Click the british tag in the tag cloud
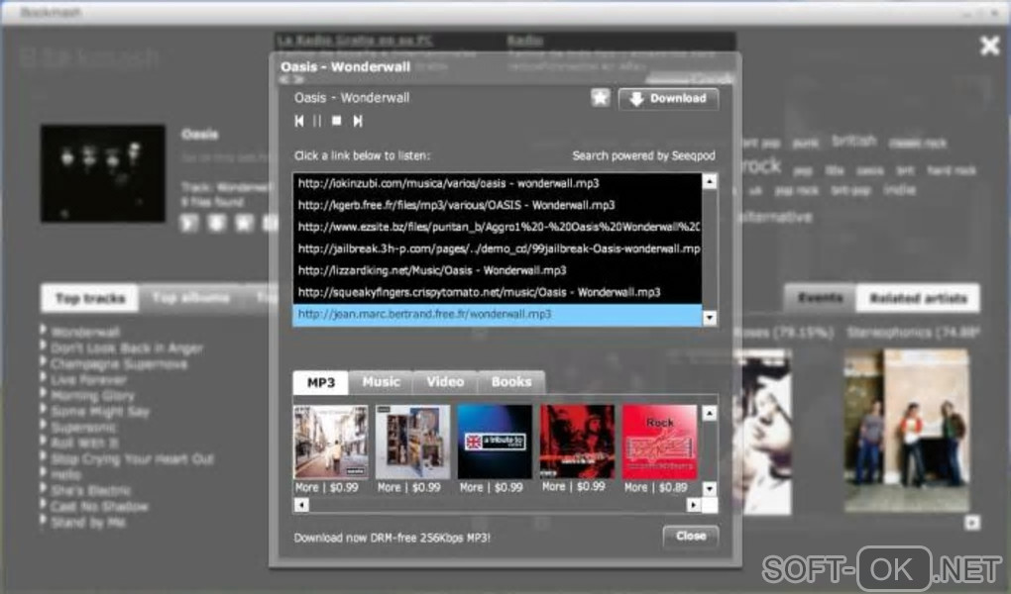This screenshot has height=594, width=1011. click(853, 142)
